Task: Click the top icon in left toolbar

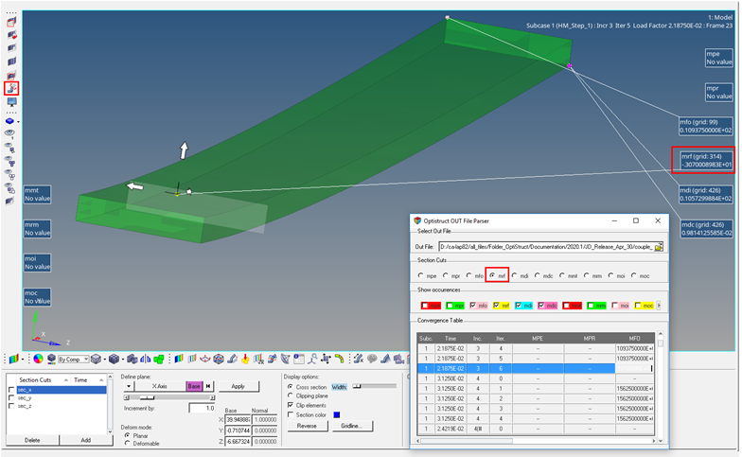Action: tap(12, 21)
